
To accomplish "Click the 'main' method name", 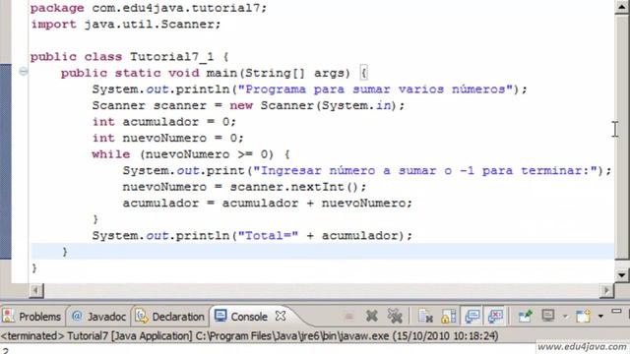I will [221, 73].
